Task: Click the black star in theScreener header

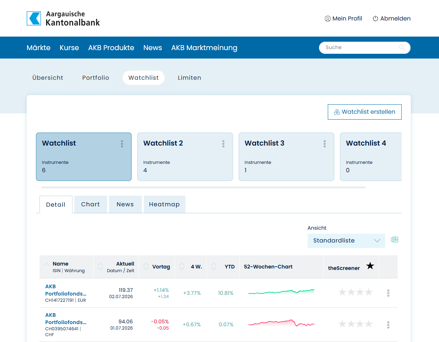Action: click(x=370, y=266)
